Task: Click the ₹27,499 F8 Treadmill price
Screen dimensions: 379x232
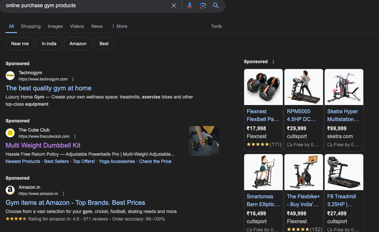Action: pos(337,214)
